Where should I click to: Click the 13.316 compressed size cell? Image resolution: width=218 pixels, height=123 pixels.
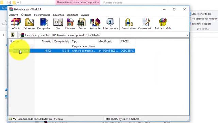65,51
